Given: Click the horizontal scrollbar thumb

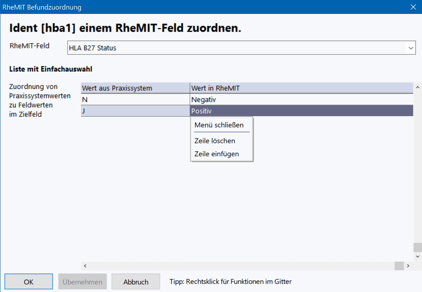Looking at the screenshot, I should pos(399,266).
